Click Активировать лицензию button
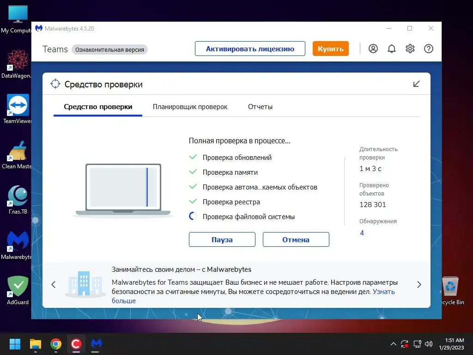The height and width of the screenshot is (355, 473). (250, 49)
